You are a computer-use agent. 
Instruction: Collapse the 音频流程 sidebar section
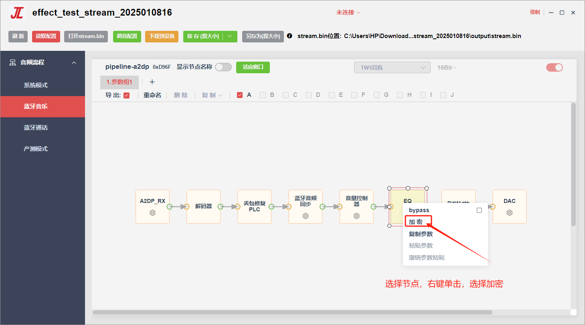pos(74,63)
